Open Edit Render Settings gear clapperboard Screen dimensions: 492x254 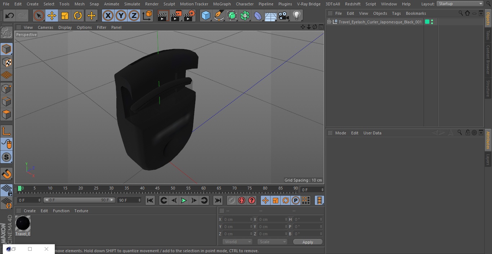189,15
